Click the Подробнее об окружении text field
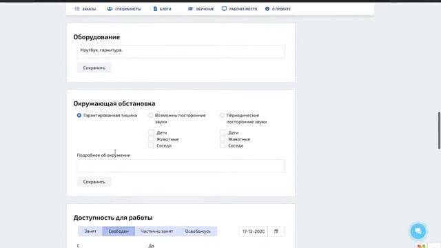The image size is (441, 248). coord(181,165)
